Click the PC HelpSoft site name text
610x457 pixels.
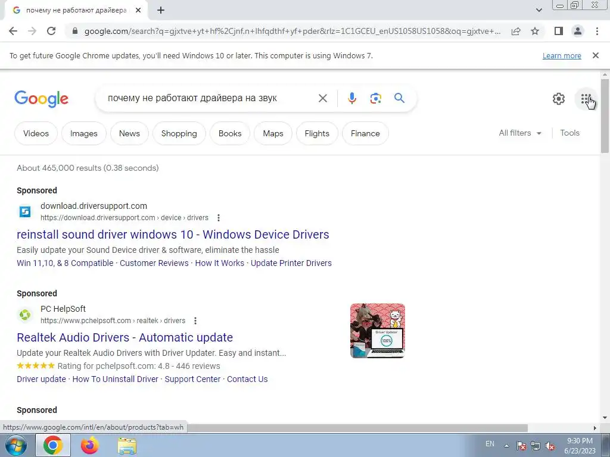point(63,309)
